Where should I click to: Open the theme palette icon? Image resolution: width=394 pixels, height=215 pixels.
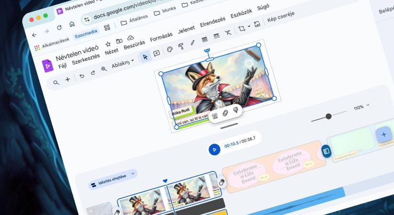(x=170, y=50)
